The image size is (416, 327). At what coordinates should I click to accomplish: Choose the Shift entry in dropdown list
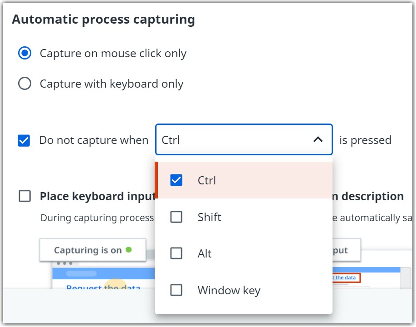coord(244,217)
